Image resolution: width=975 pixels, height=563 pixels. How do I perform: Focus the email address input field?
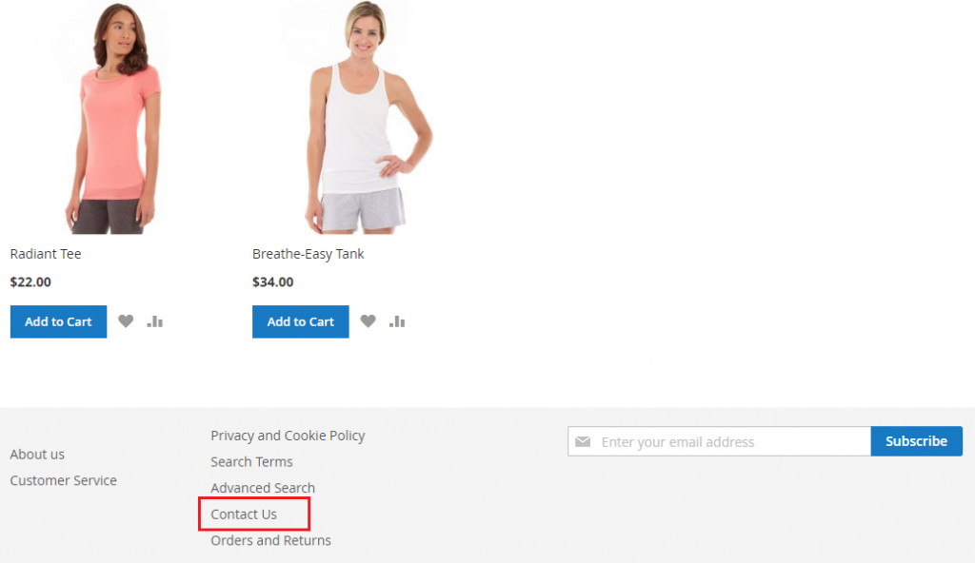pyautogui.click(x=720, y=441)
